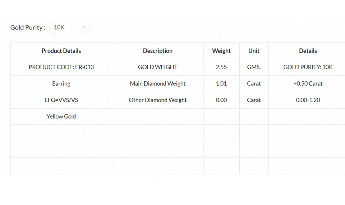Click the +0.50 Carat details cell
Image resolution: width=345 pixels, height=205 pixels.
[x=308, y=84]
